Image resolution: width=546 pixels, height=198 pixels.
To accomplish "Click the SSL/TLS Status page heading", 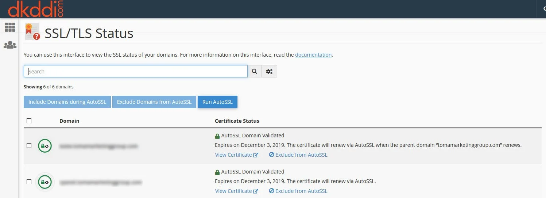I will tap(89, 33).
